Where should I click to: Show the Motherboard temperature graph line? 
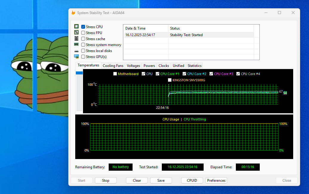pos(115,74)
